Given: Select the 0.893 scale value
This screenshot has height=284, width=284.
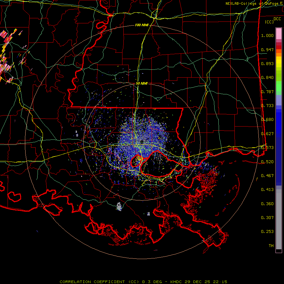Looking at the screenshot, I should 267,63.
